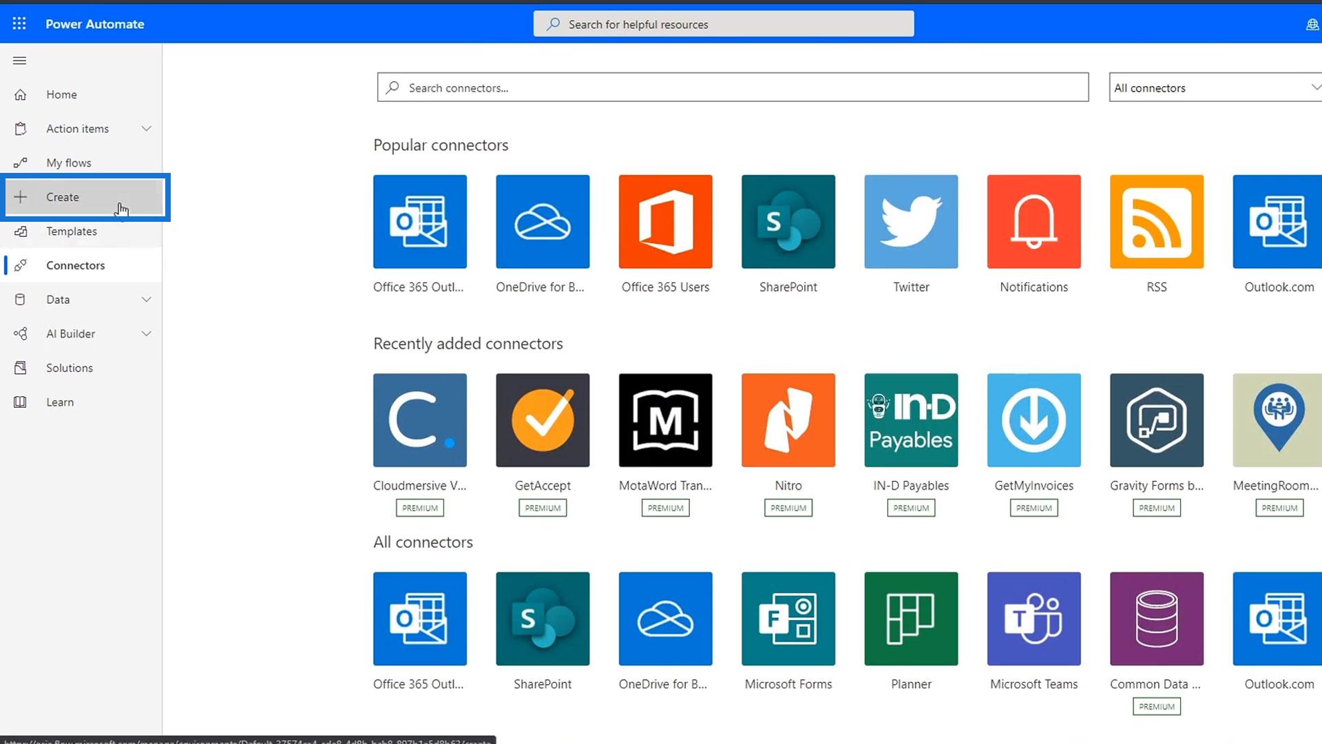1322x744 pixels.
Task: Open Templates from the left menu
Action: click(x=71, y=231)
